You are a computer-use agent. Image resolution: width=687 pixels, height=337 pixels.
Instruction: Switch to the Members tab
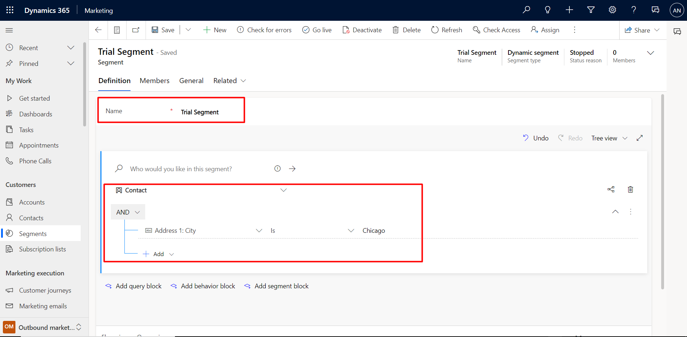click(155, 81)
